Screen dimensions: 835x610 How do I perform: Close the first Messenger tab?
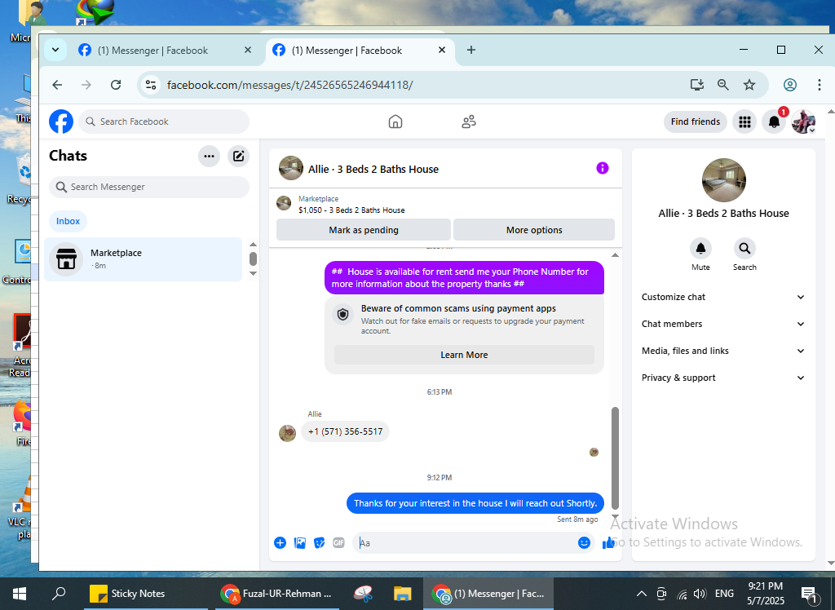(x=248, y=50)
